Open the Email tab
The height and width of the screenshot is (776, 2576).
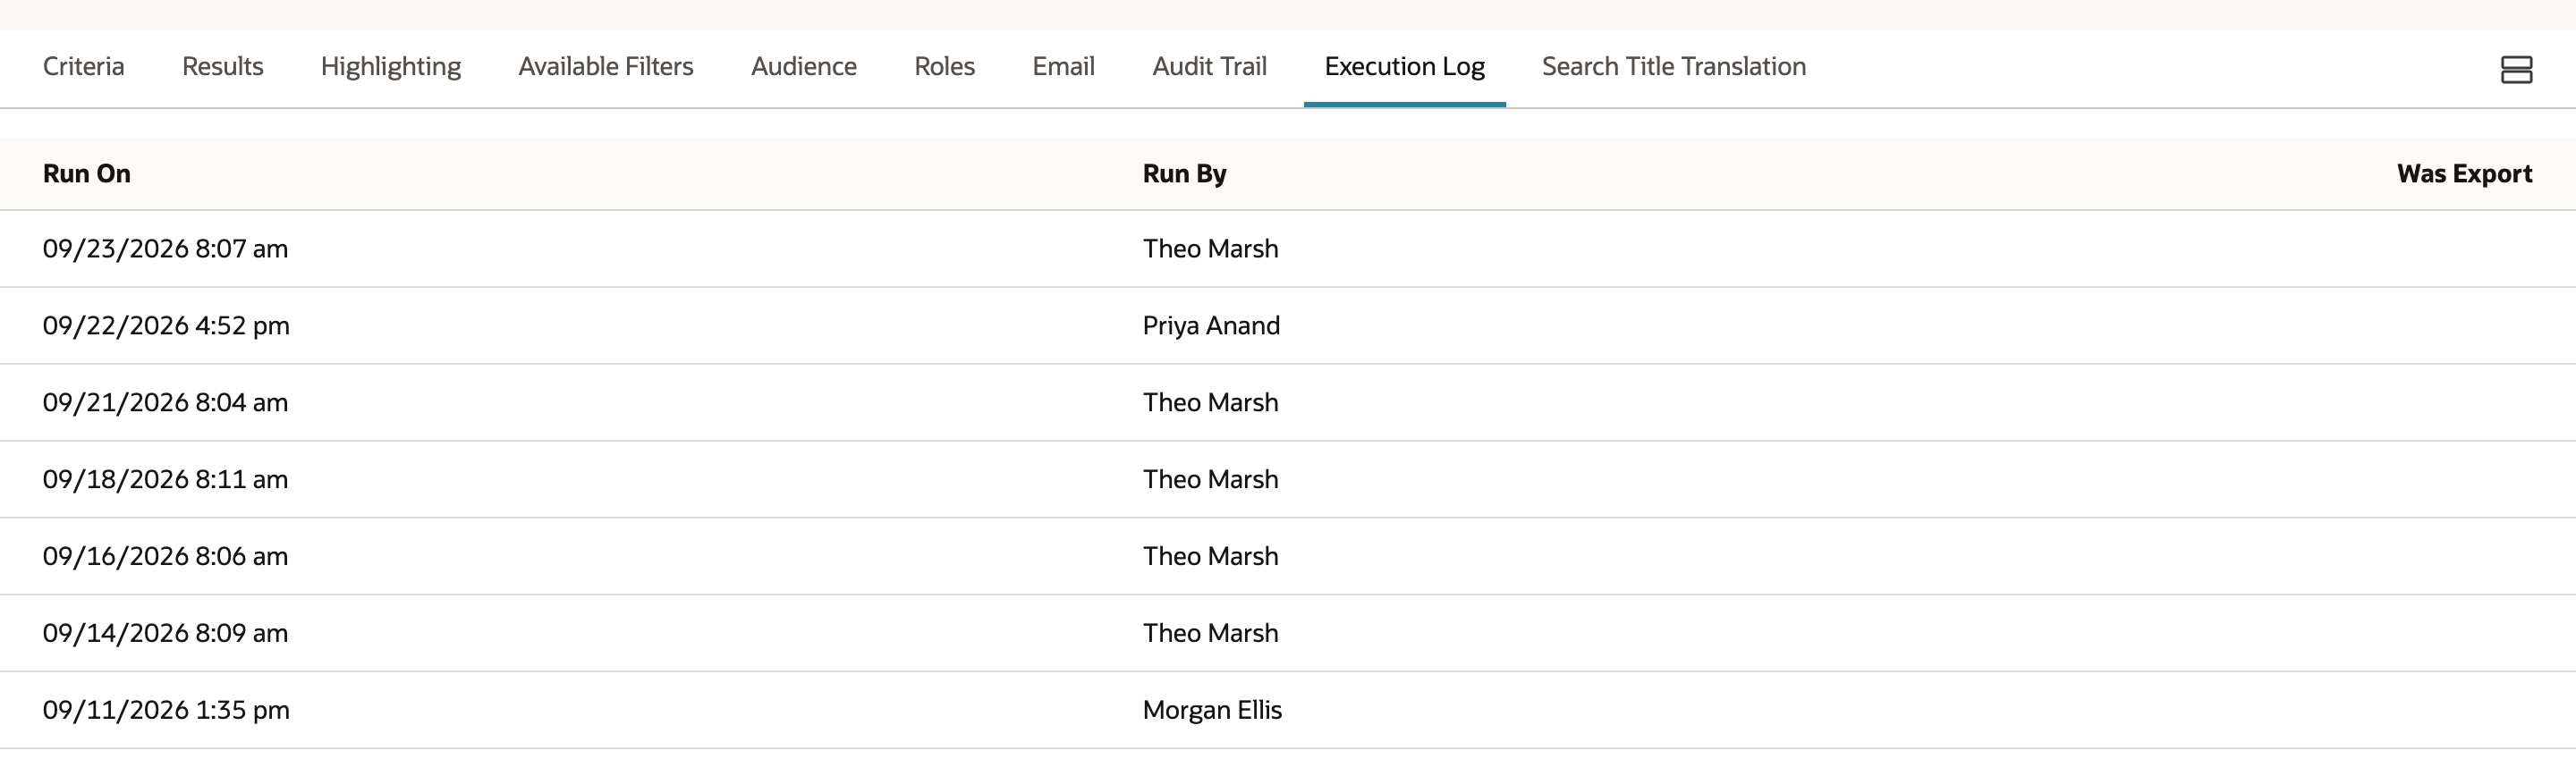[1064, 66]
